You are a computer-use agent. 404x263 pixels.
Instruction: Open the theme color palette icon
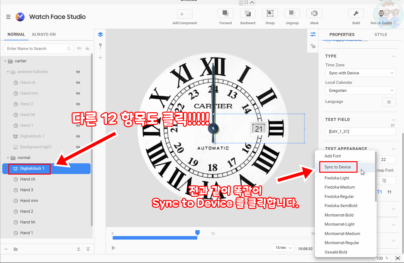coord(313,46)
